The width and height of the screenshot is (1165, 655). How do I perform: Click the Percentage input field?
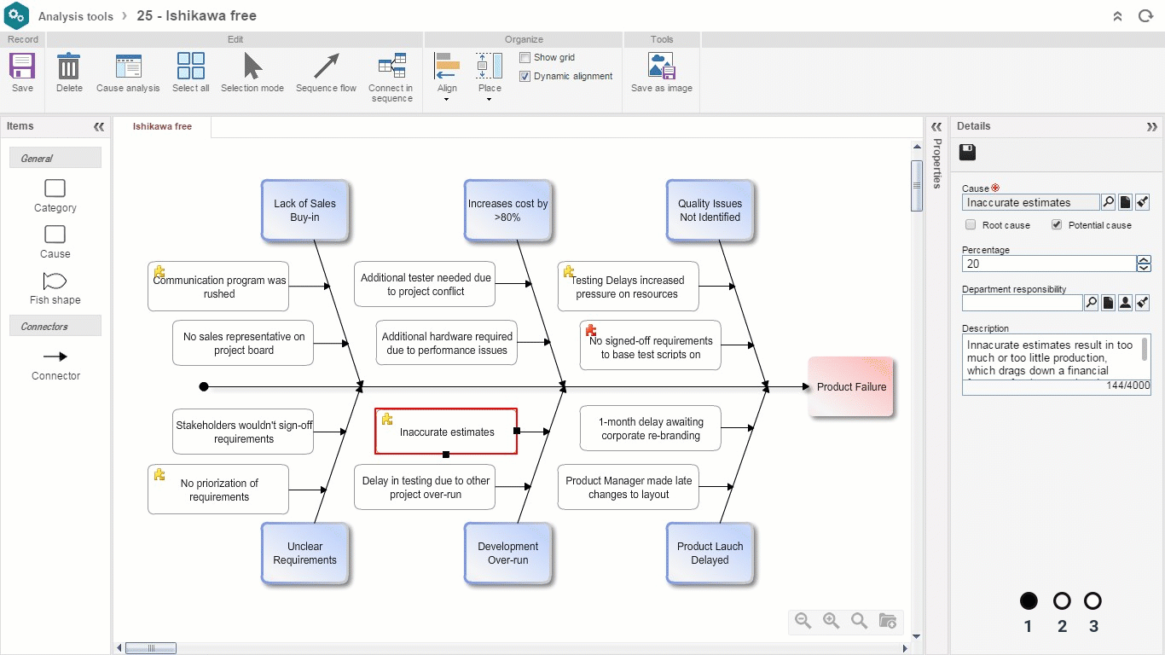(1049, 264)
